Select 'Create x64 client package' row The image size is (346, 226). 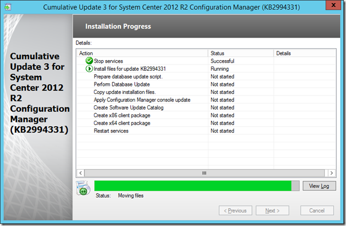click(x=206, y=123)
